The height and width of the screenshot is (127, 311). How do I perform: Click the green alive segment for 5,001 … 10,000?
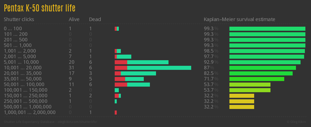click(x=148, y=62)
